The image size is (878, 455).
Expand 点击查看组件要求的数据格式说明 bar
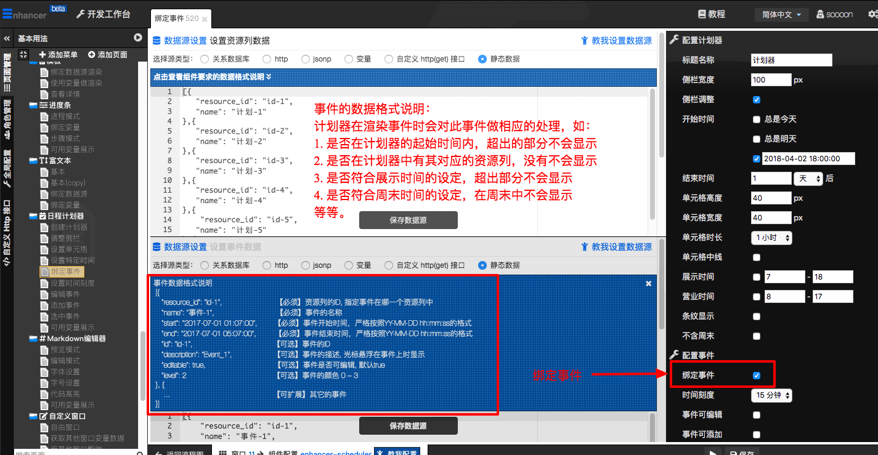(x=213, y=77)
